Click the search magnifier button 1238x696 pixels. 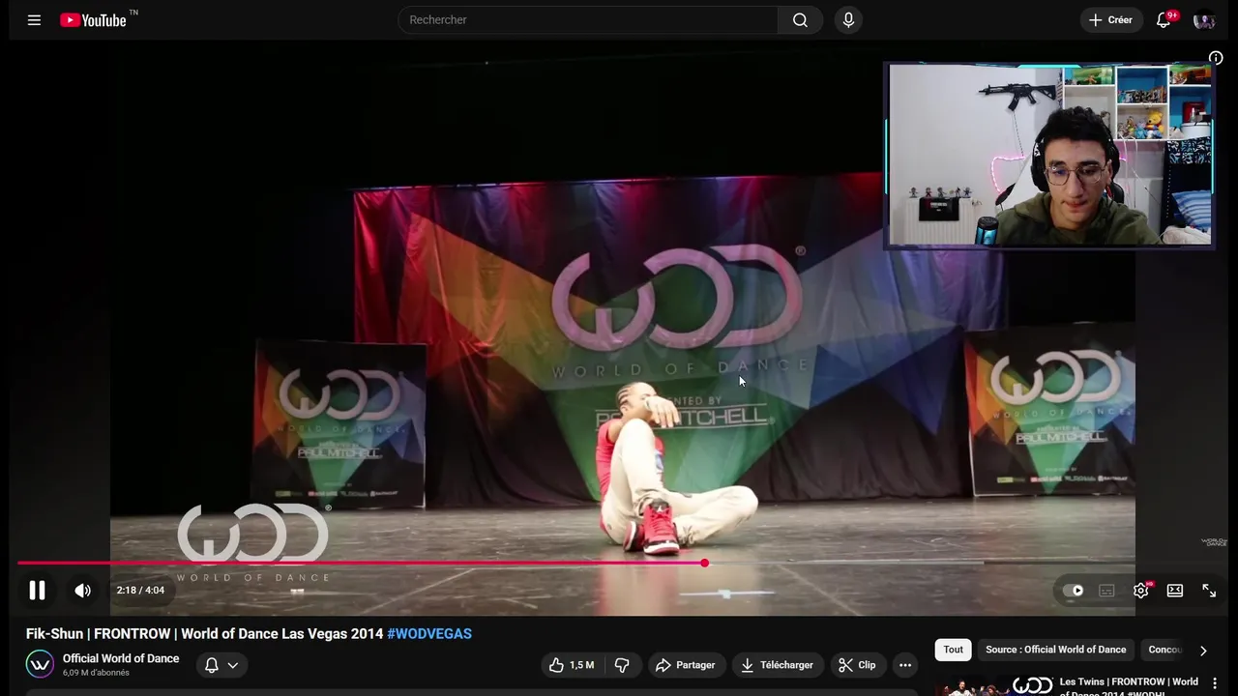pos(800,19)
